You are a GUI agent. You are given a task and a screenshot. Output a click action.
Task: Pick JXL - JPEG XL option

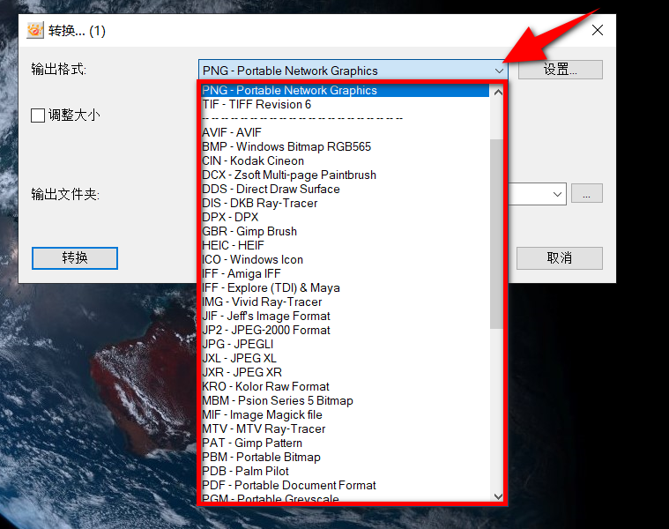click(x=239, y=359)
